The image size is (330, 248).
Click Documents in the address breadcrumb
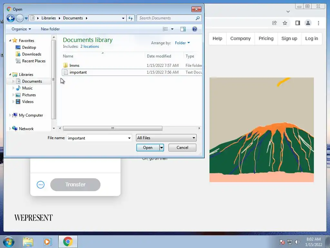73,18
